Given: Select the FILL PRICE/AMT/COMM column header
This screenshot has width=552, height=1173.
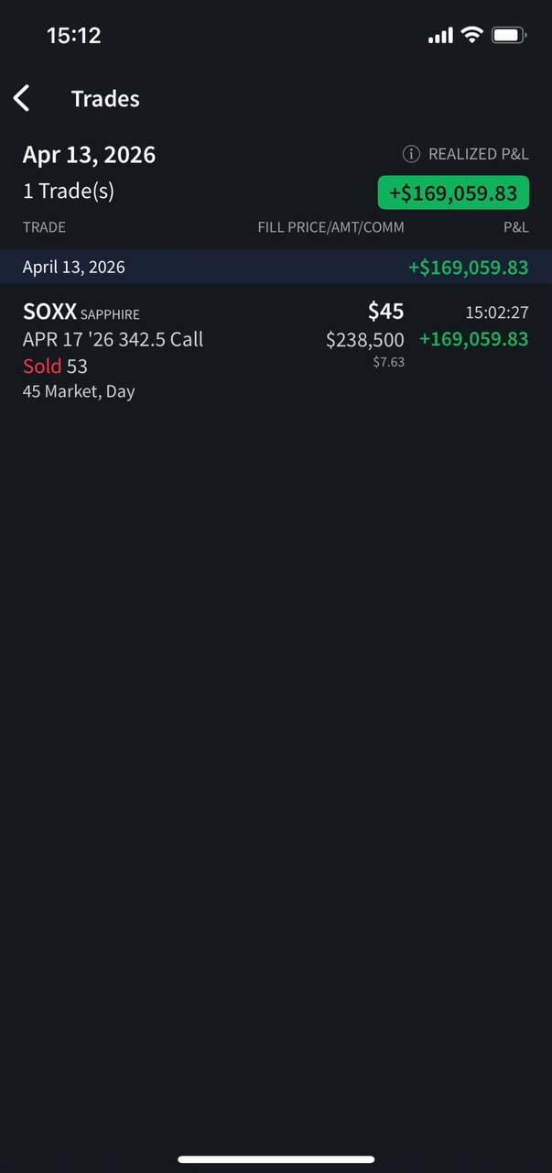Looking at the screenshot, I should (x=330, y=227).
